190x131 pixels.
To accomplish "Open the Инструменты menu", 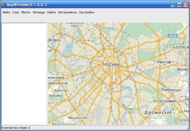I will tap(67, 12).
